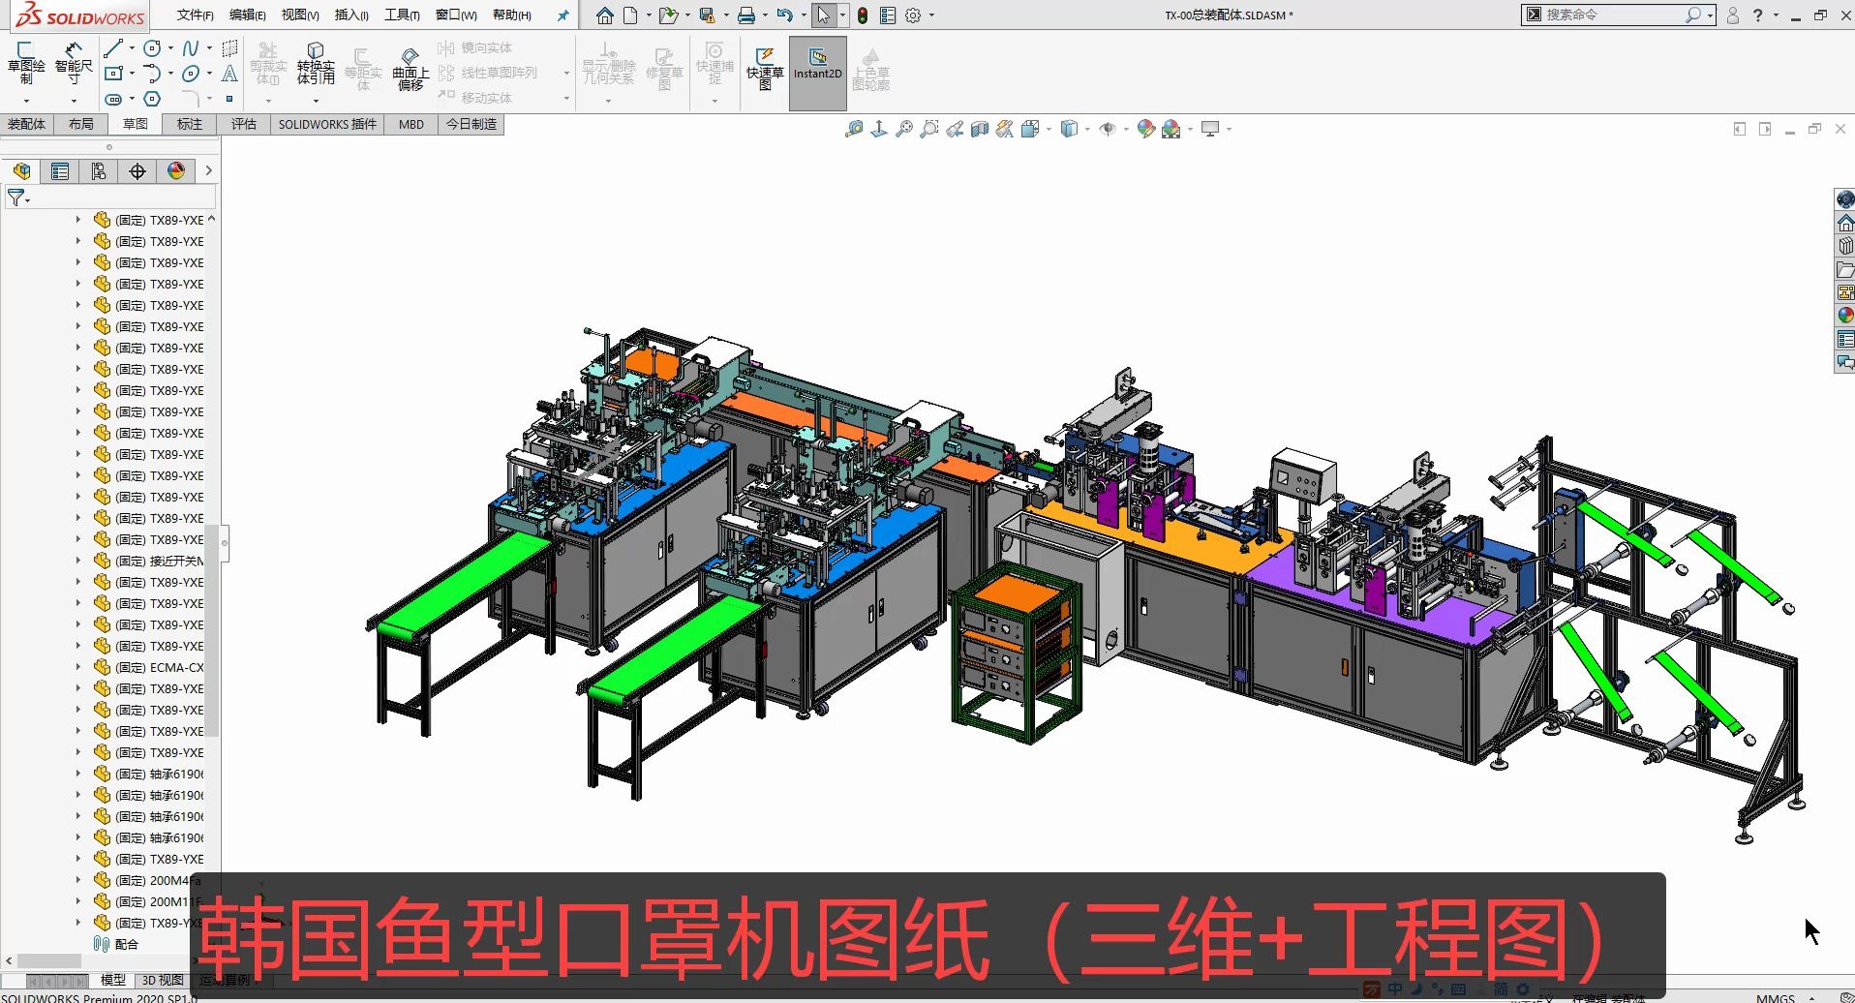Click the user login icon
Viewport: 1855px width, 1003px height.
coord(1733,15)
